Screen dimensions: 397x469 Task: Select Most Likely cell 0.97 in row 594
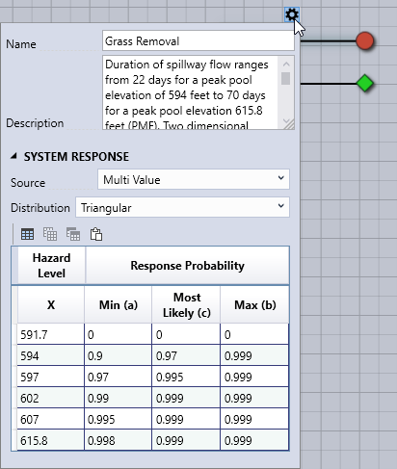click(186, 355)
